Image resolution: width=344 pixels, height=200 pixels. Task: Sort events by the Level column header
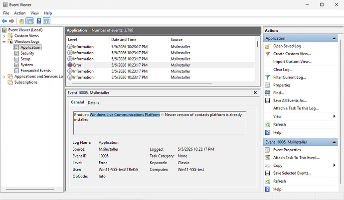coord(88,40)
